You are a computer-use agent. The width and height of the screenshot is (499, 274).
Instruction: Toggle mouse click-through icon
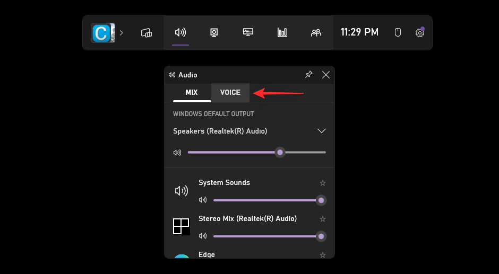pyautogui.click(x=398, y=33)
